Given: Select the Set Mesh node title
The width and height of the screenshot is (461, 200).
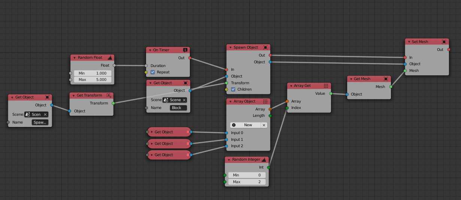Looking at the screenshot, I should click(420, 42).
